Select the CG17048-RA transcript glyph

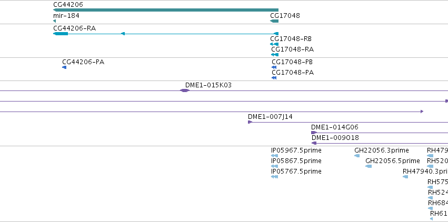tap(275, 55)
